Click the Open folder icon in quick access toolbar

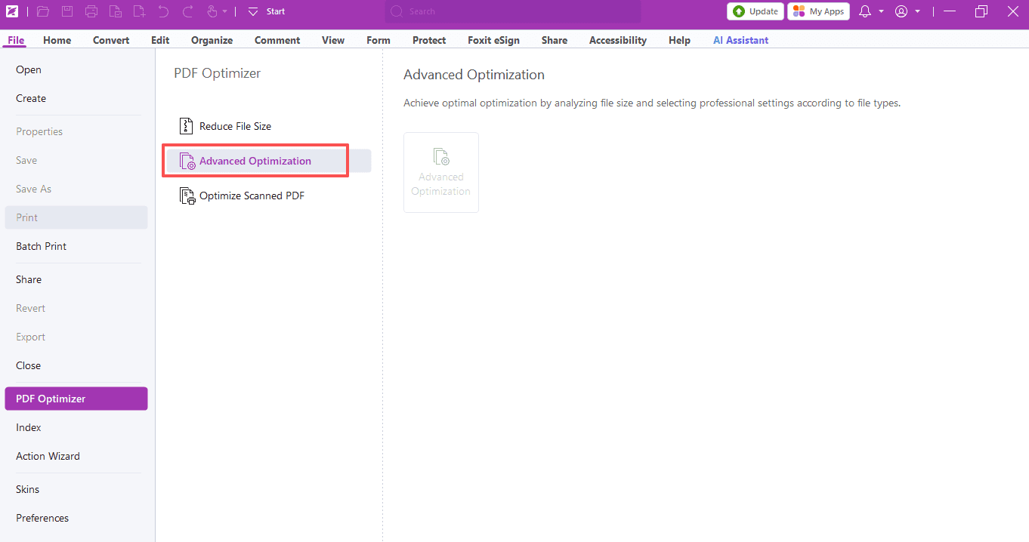coord(43,11)
